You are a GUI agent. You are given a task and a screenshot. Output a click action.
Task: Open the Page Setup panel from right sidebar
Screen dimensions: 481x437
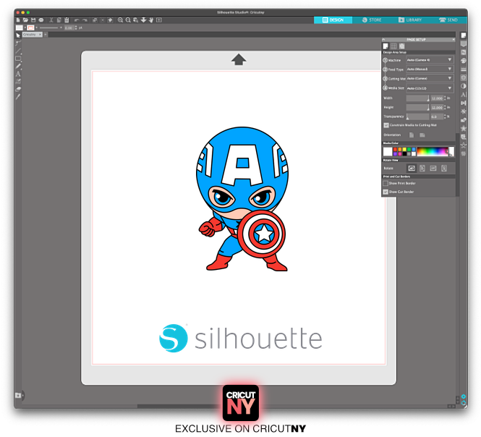tap(464, 35)
